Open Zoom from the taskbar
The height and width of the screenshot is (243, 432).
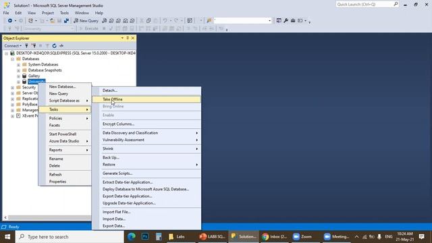[x=302, y=237]
